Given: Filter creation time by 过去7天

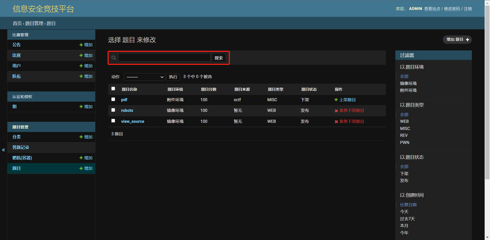Looking at the screenshot, I should click(407, 219).
